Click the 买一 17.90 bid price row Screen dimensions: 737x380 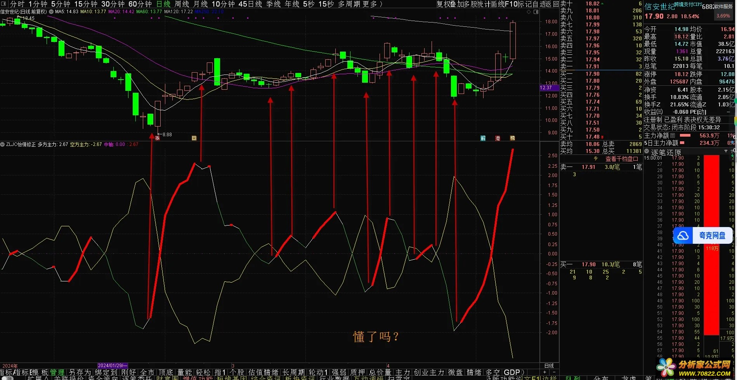point(601,74)
